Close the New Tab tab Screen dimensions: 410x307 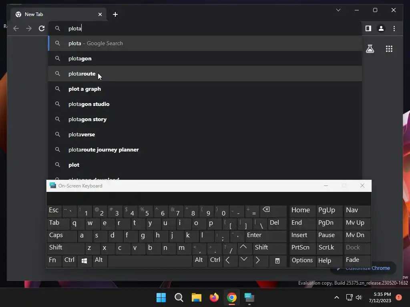point(100,14)
